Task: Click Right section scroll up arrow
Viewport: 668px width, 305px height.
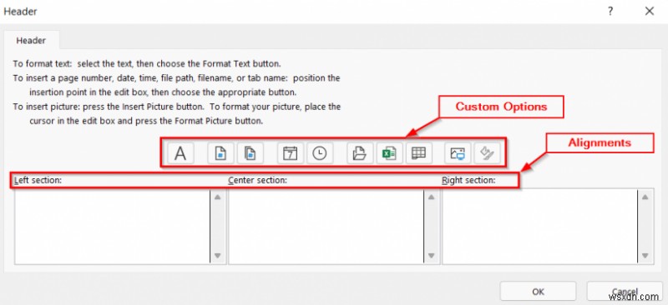Action: click(x=645, y=197)
